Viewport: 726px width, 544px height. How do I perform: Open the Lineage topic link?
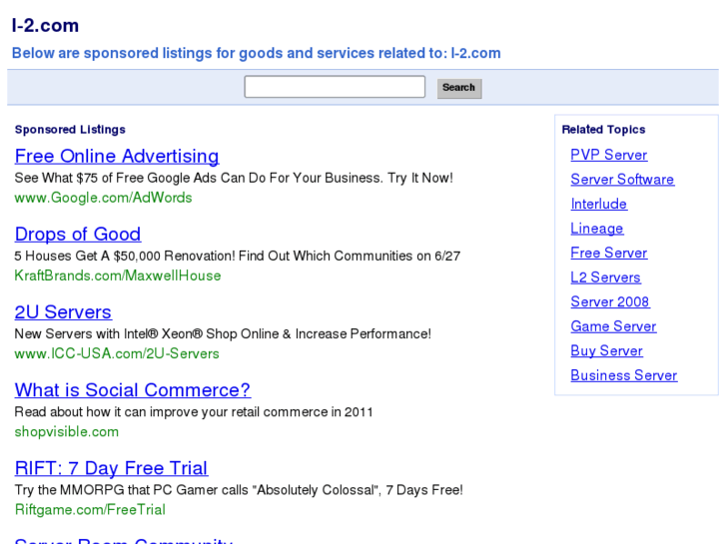click(597, 229)
